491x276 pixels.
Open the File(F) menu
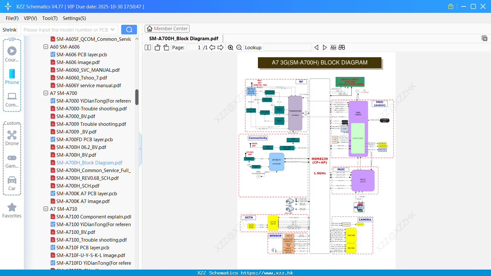tap(12, 18)
